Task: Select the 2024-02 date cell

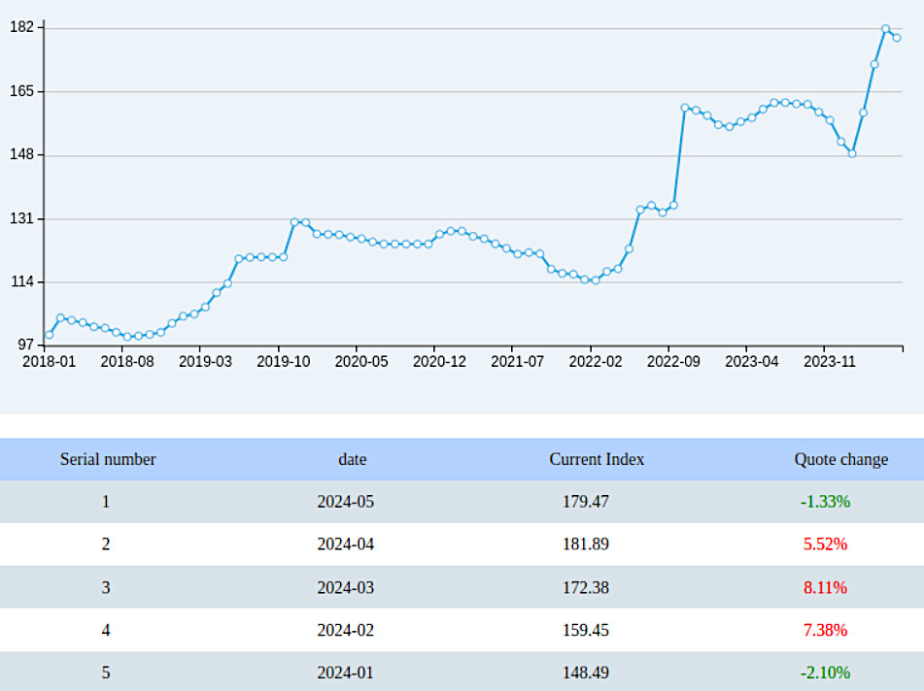Action: pos(345,630)
